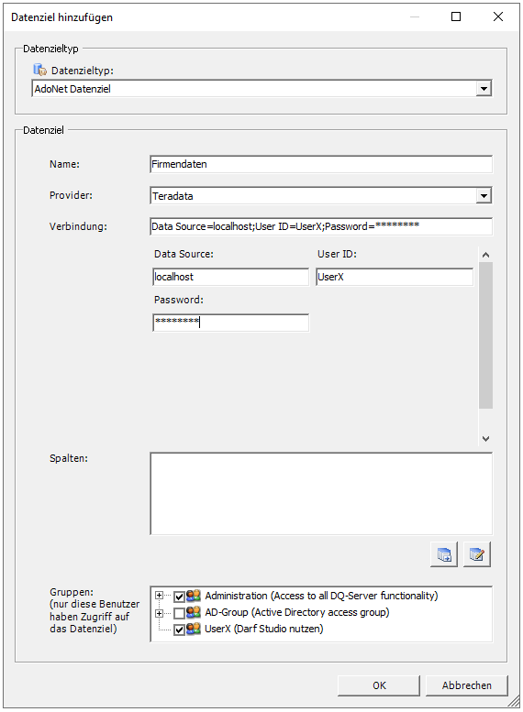Click the import columns icon button
Image resolution: width=523 pixels, height=712 pixels.
(444, 554)
